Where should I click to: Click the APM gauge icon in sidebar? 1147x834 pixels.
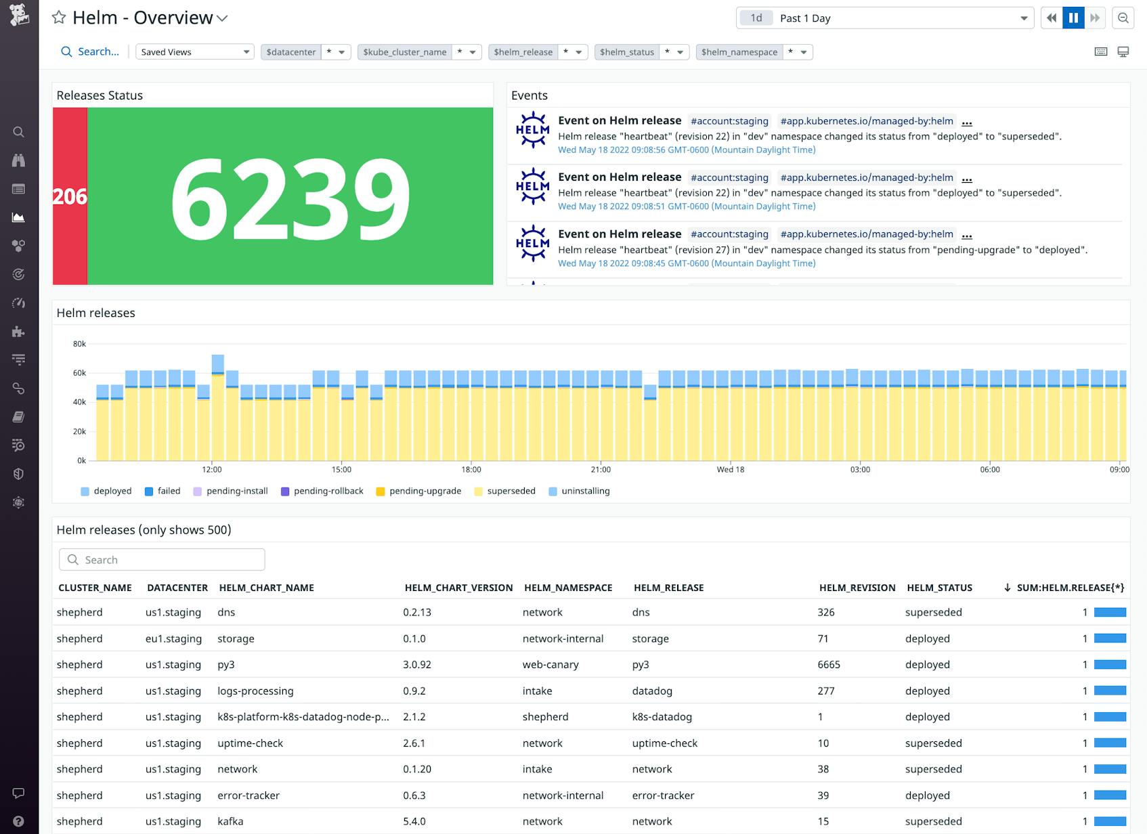pos(19,303)
